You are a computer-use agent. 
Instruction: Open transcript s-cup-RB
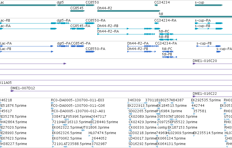pyautogui.click(x=203, y=26)
